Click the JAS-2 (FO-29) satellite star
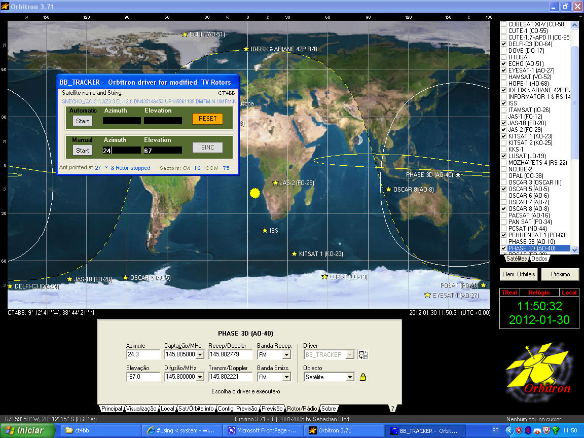584x438 pixels. click(x=275, y=183)
